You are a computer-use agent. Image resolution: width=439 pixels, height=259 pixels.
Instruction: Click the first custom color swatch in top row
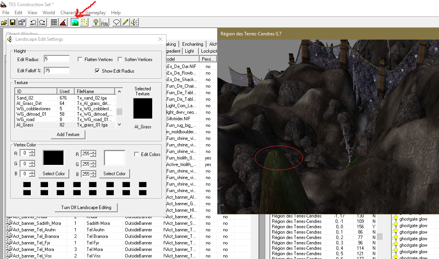27,184
